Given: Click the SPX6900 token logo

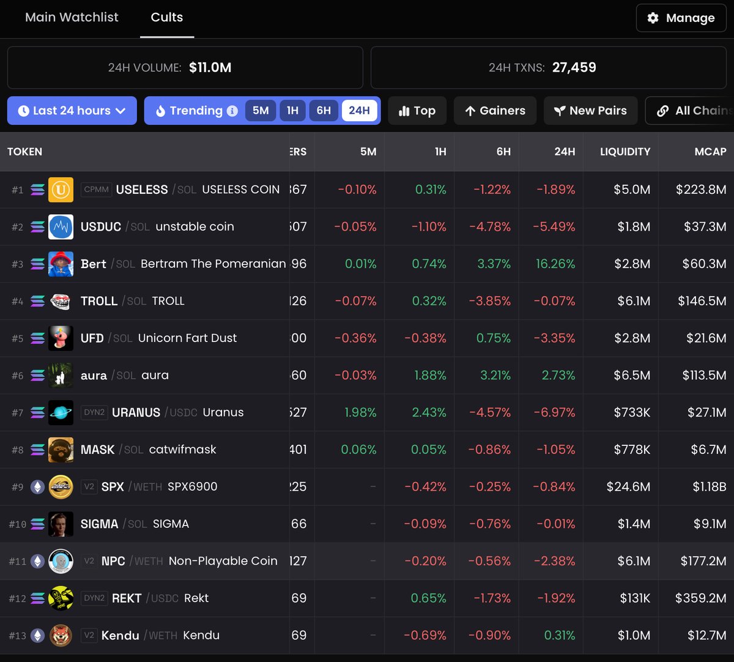Looking at the screenshot, I should coord(61,487).
